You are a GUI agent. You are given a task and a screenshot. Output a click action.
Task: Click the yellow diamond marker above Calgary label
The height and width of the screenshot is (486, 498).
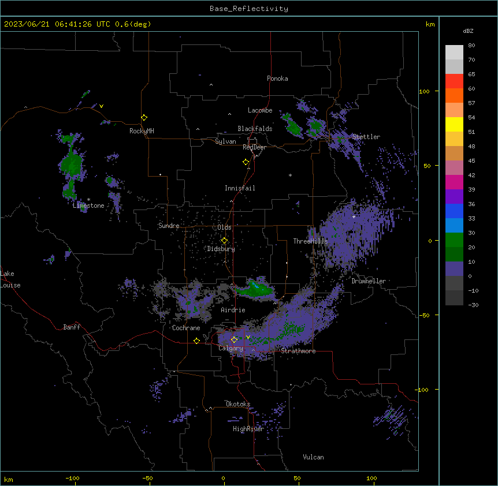(234, 340)
